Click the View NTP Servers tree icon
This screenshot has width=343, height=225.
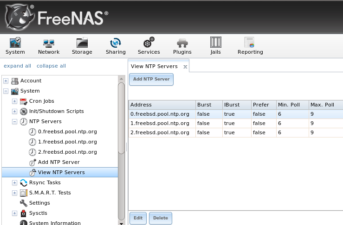(x=32, y=173)
